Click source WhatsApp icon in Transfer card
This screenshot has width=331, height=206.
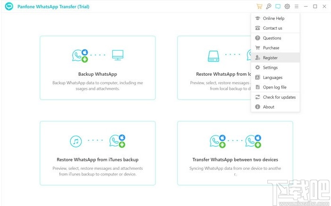(x=218, y=141)
